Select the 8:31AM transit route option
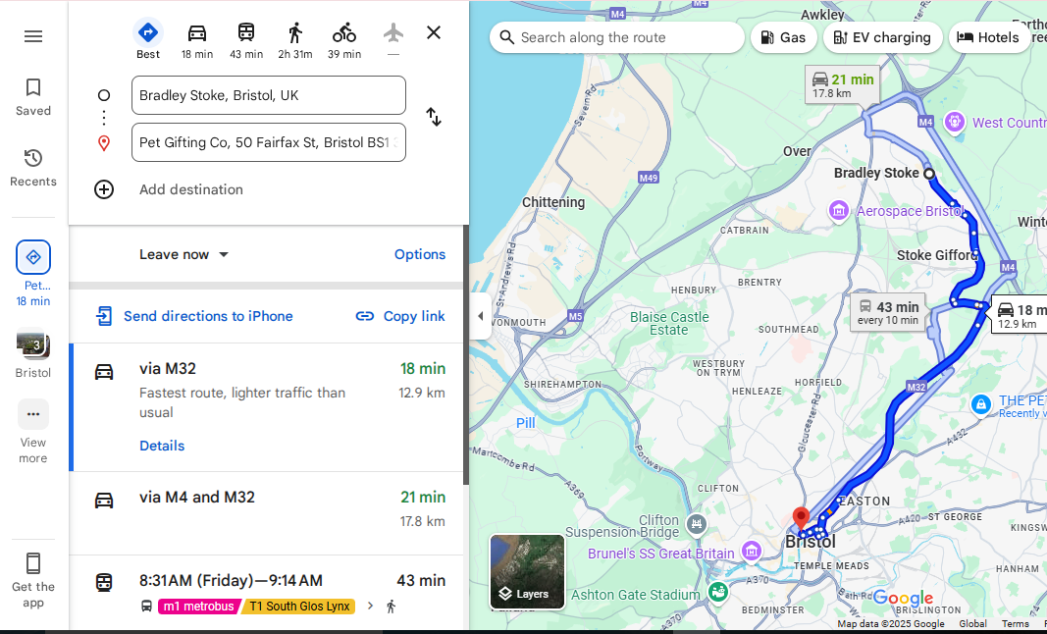 tap(266, 593)
